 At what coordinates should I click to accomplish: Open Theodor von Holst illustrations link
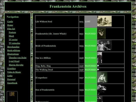coord(18,58)
